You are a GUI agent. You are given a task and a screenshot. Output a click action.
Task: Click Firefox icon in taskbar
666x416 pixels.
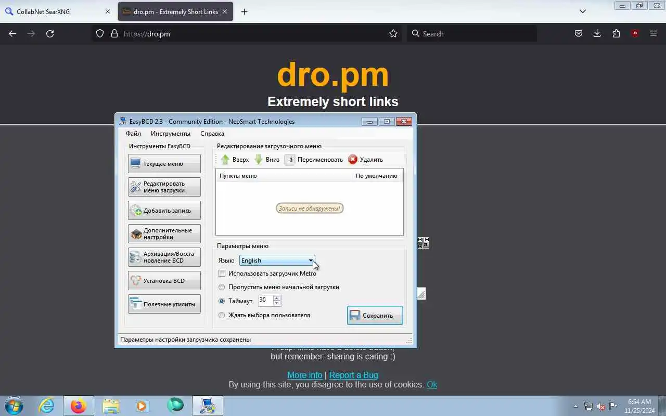(78, 406)
